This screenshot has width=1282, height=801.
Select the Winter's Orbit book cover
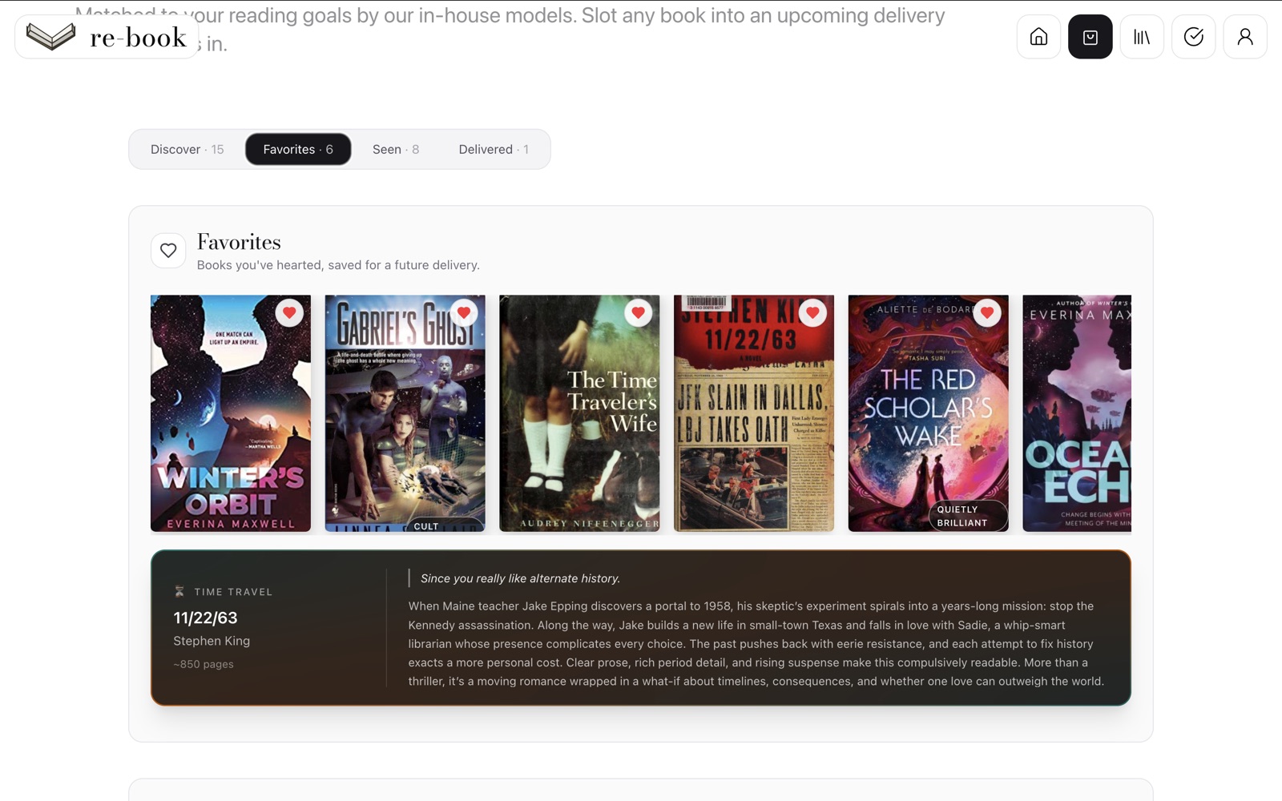(x=231, y=413)
